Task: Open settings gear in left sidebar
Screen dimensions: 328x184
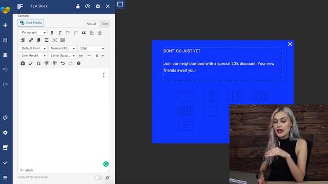Action: 5,133
